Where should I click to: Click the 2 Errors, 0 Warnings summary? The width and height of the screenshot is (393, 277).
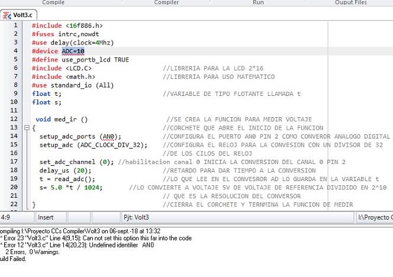33,252
